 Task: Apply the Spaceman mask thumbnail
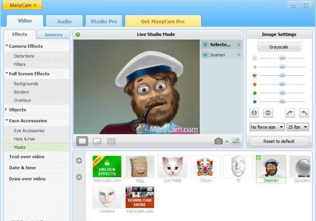[x=300, y=166]
